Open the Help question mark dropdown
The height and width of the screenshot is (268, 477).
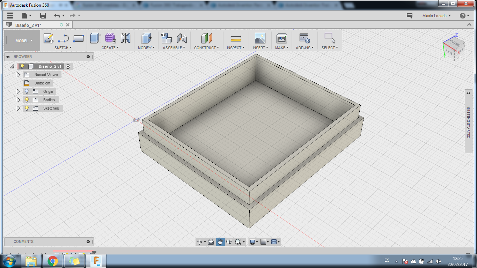pos(465,16)
